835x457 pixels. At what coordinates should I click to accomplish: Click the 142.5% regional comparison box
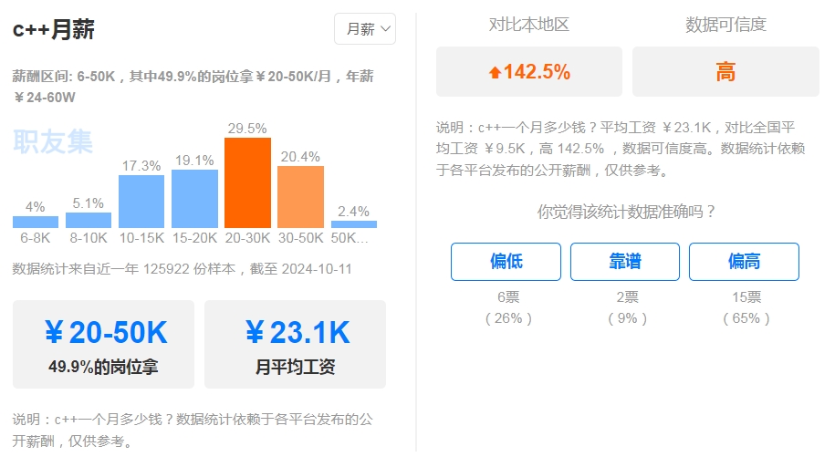(x=529, y=72)
